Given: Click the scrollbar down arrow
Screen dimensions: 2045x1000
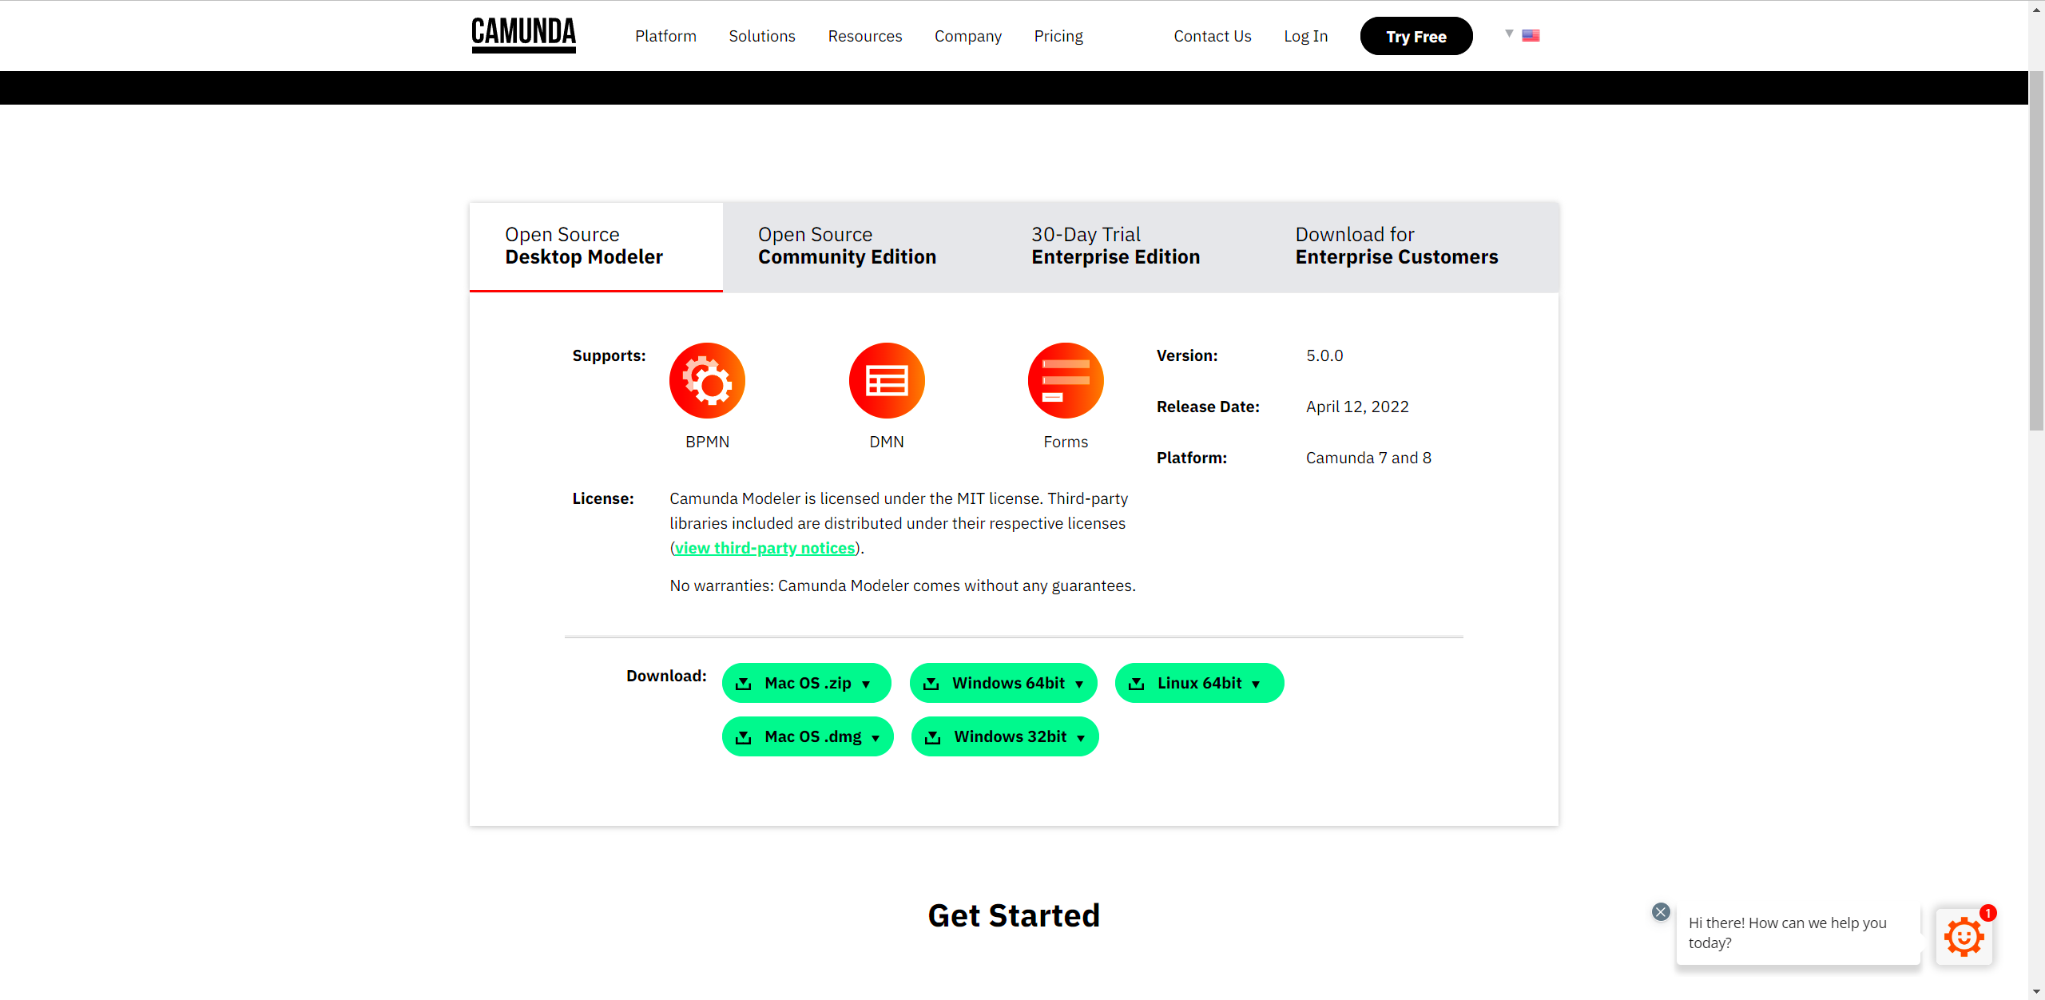Looking at the screenshot, I should 2036,992.
